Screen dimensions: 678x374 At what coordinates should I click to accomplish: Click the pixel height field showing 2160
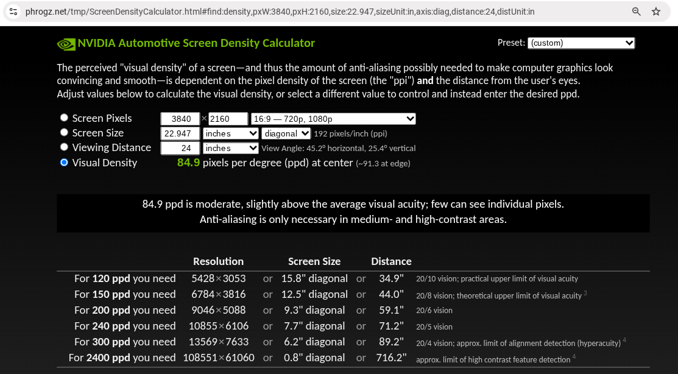[x=228, y=119]
